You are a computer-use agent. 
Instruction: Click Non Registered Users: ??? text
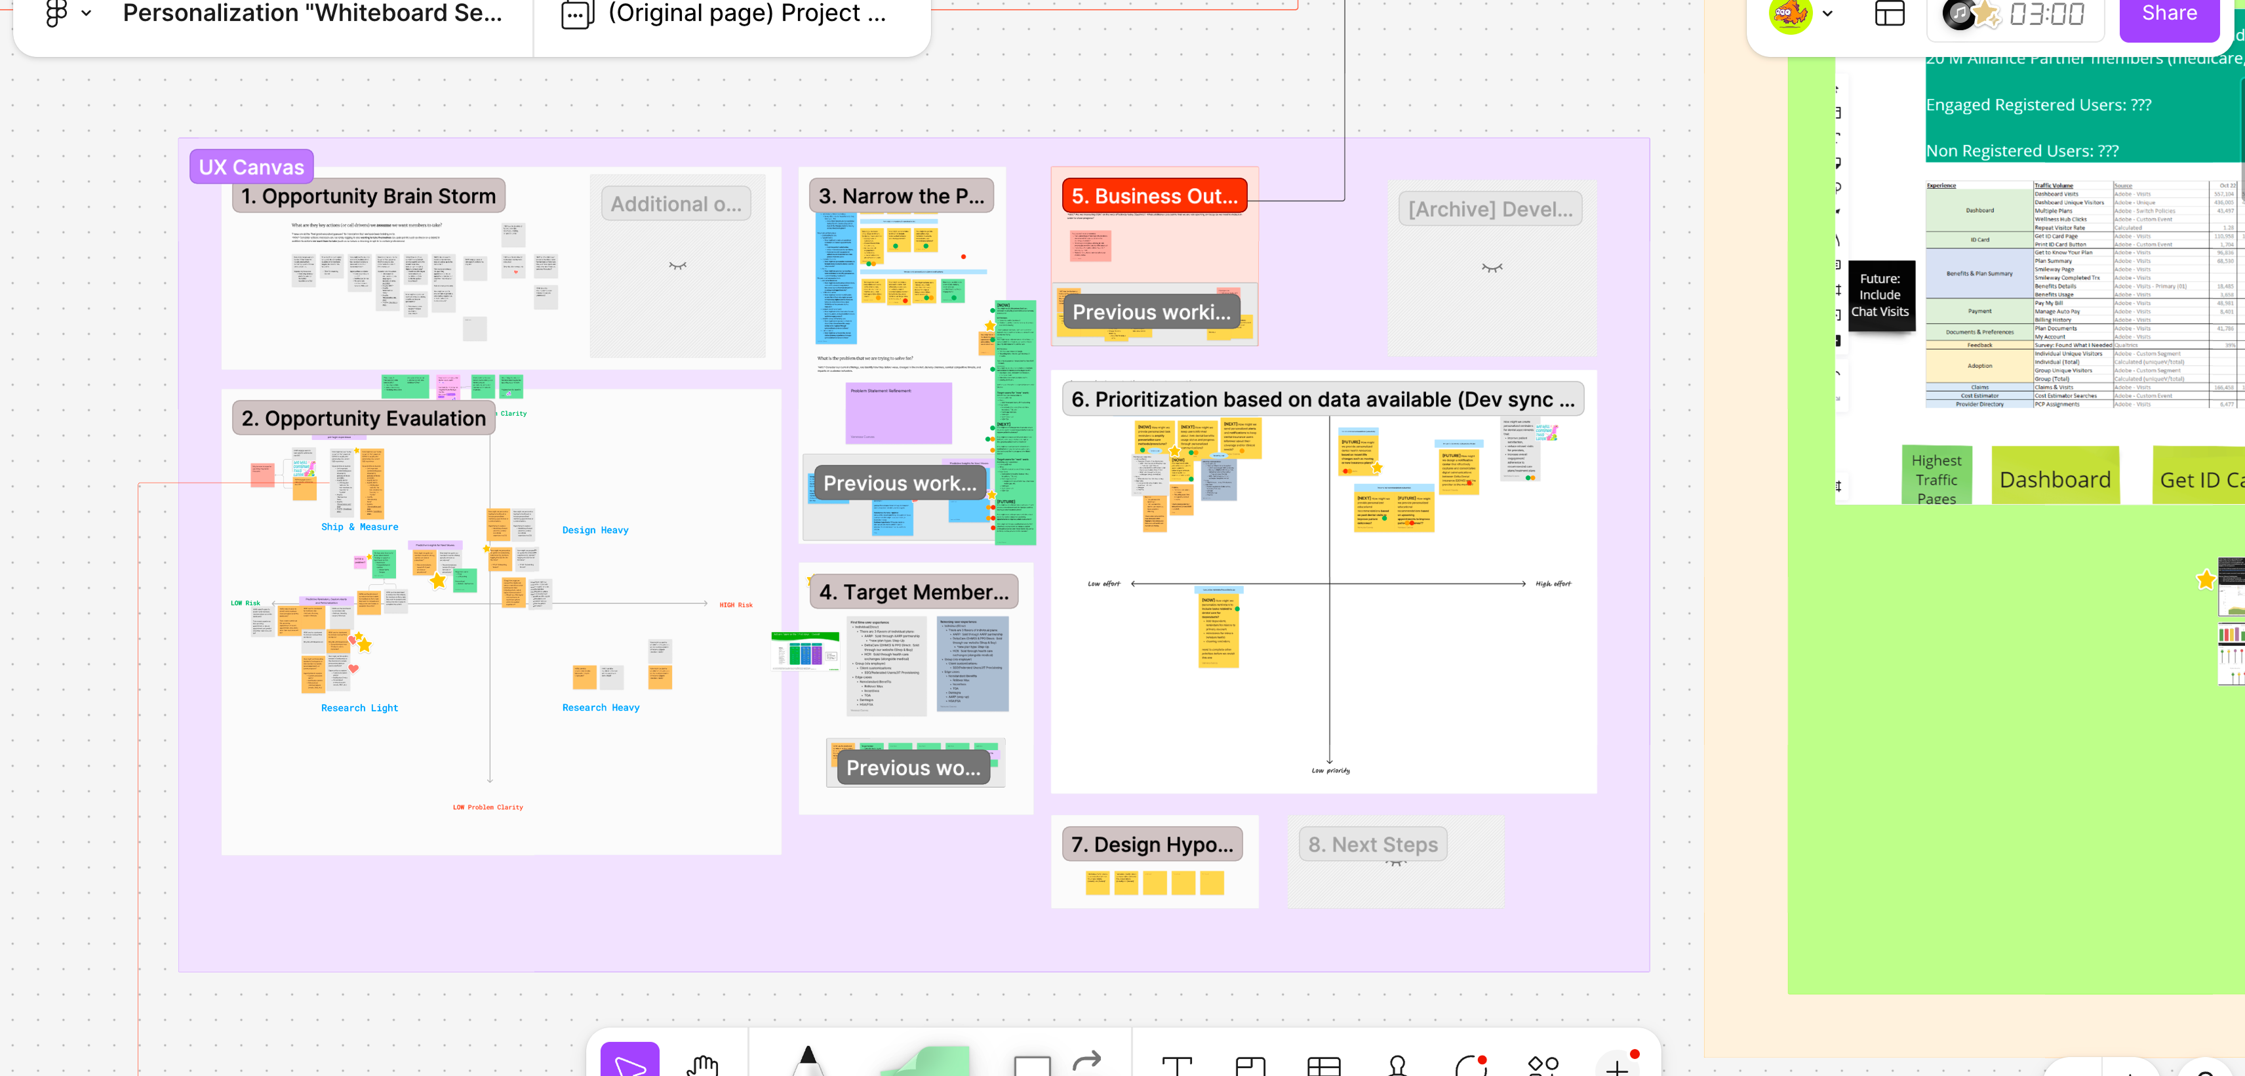click(2022, 151)
